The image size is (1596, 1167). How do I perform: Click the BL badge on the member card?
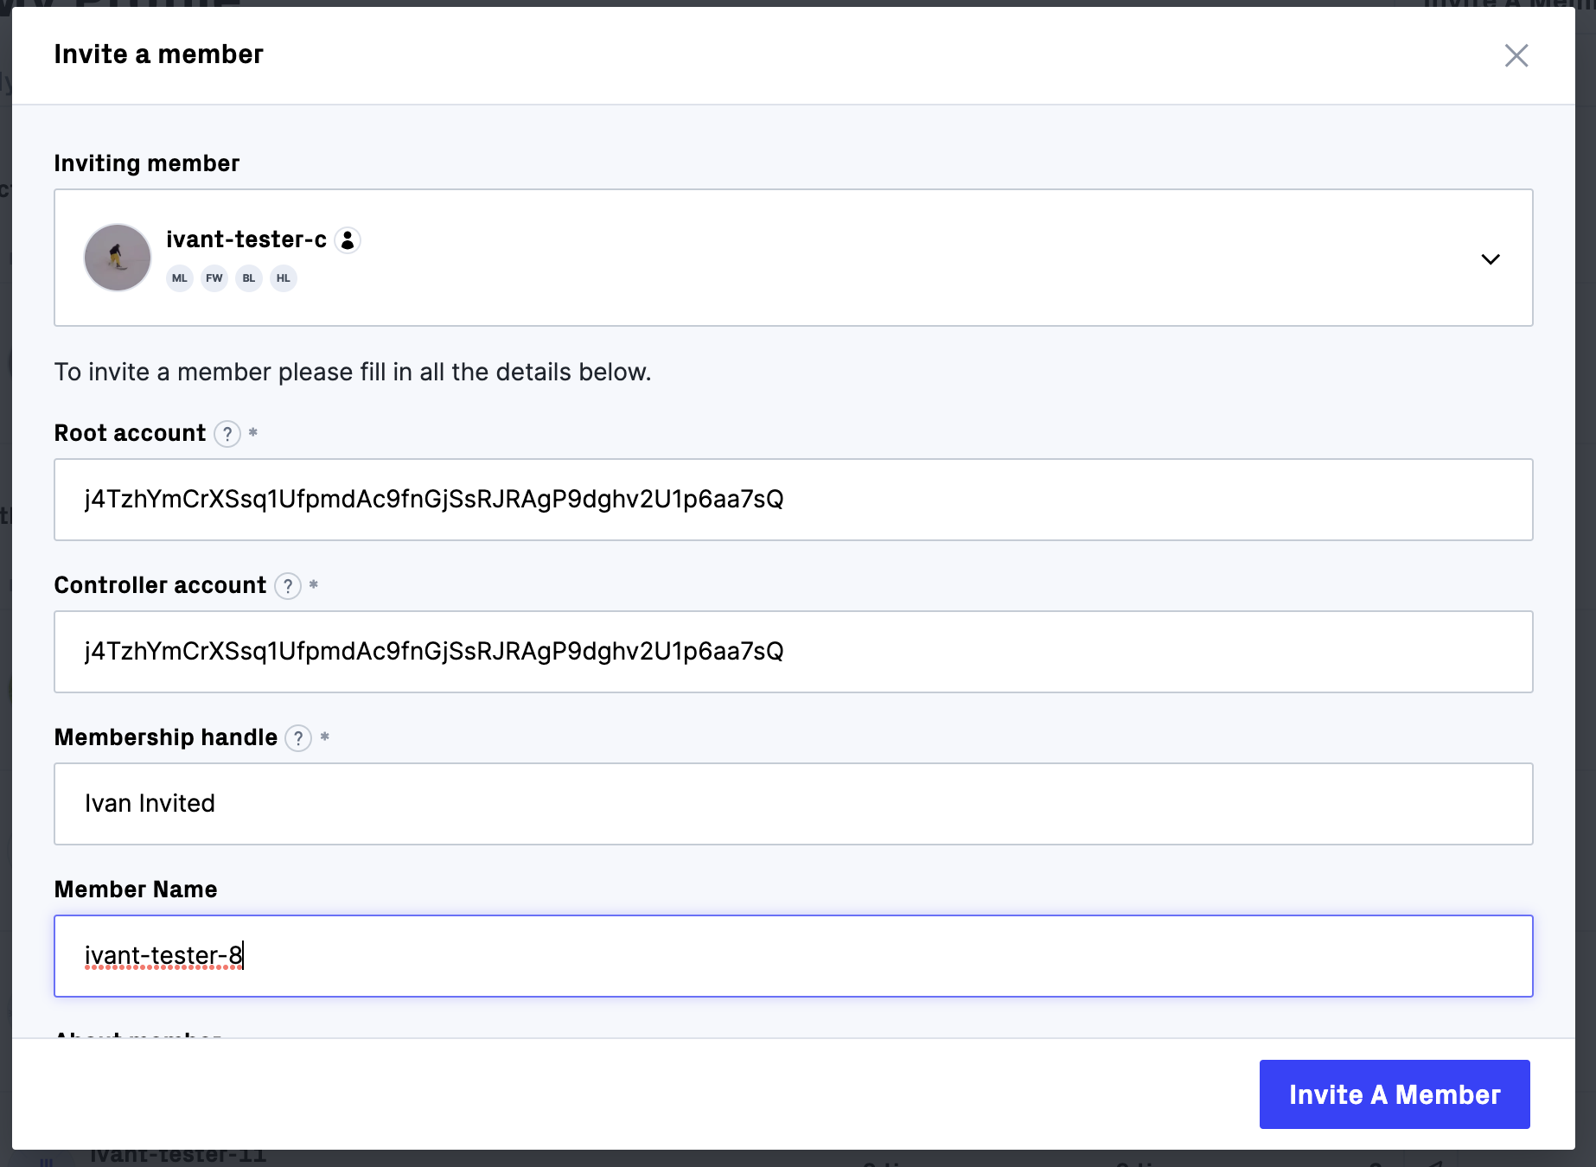coord(248,278)
